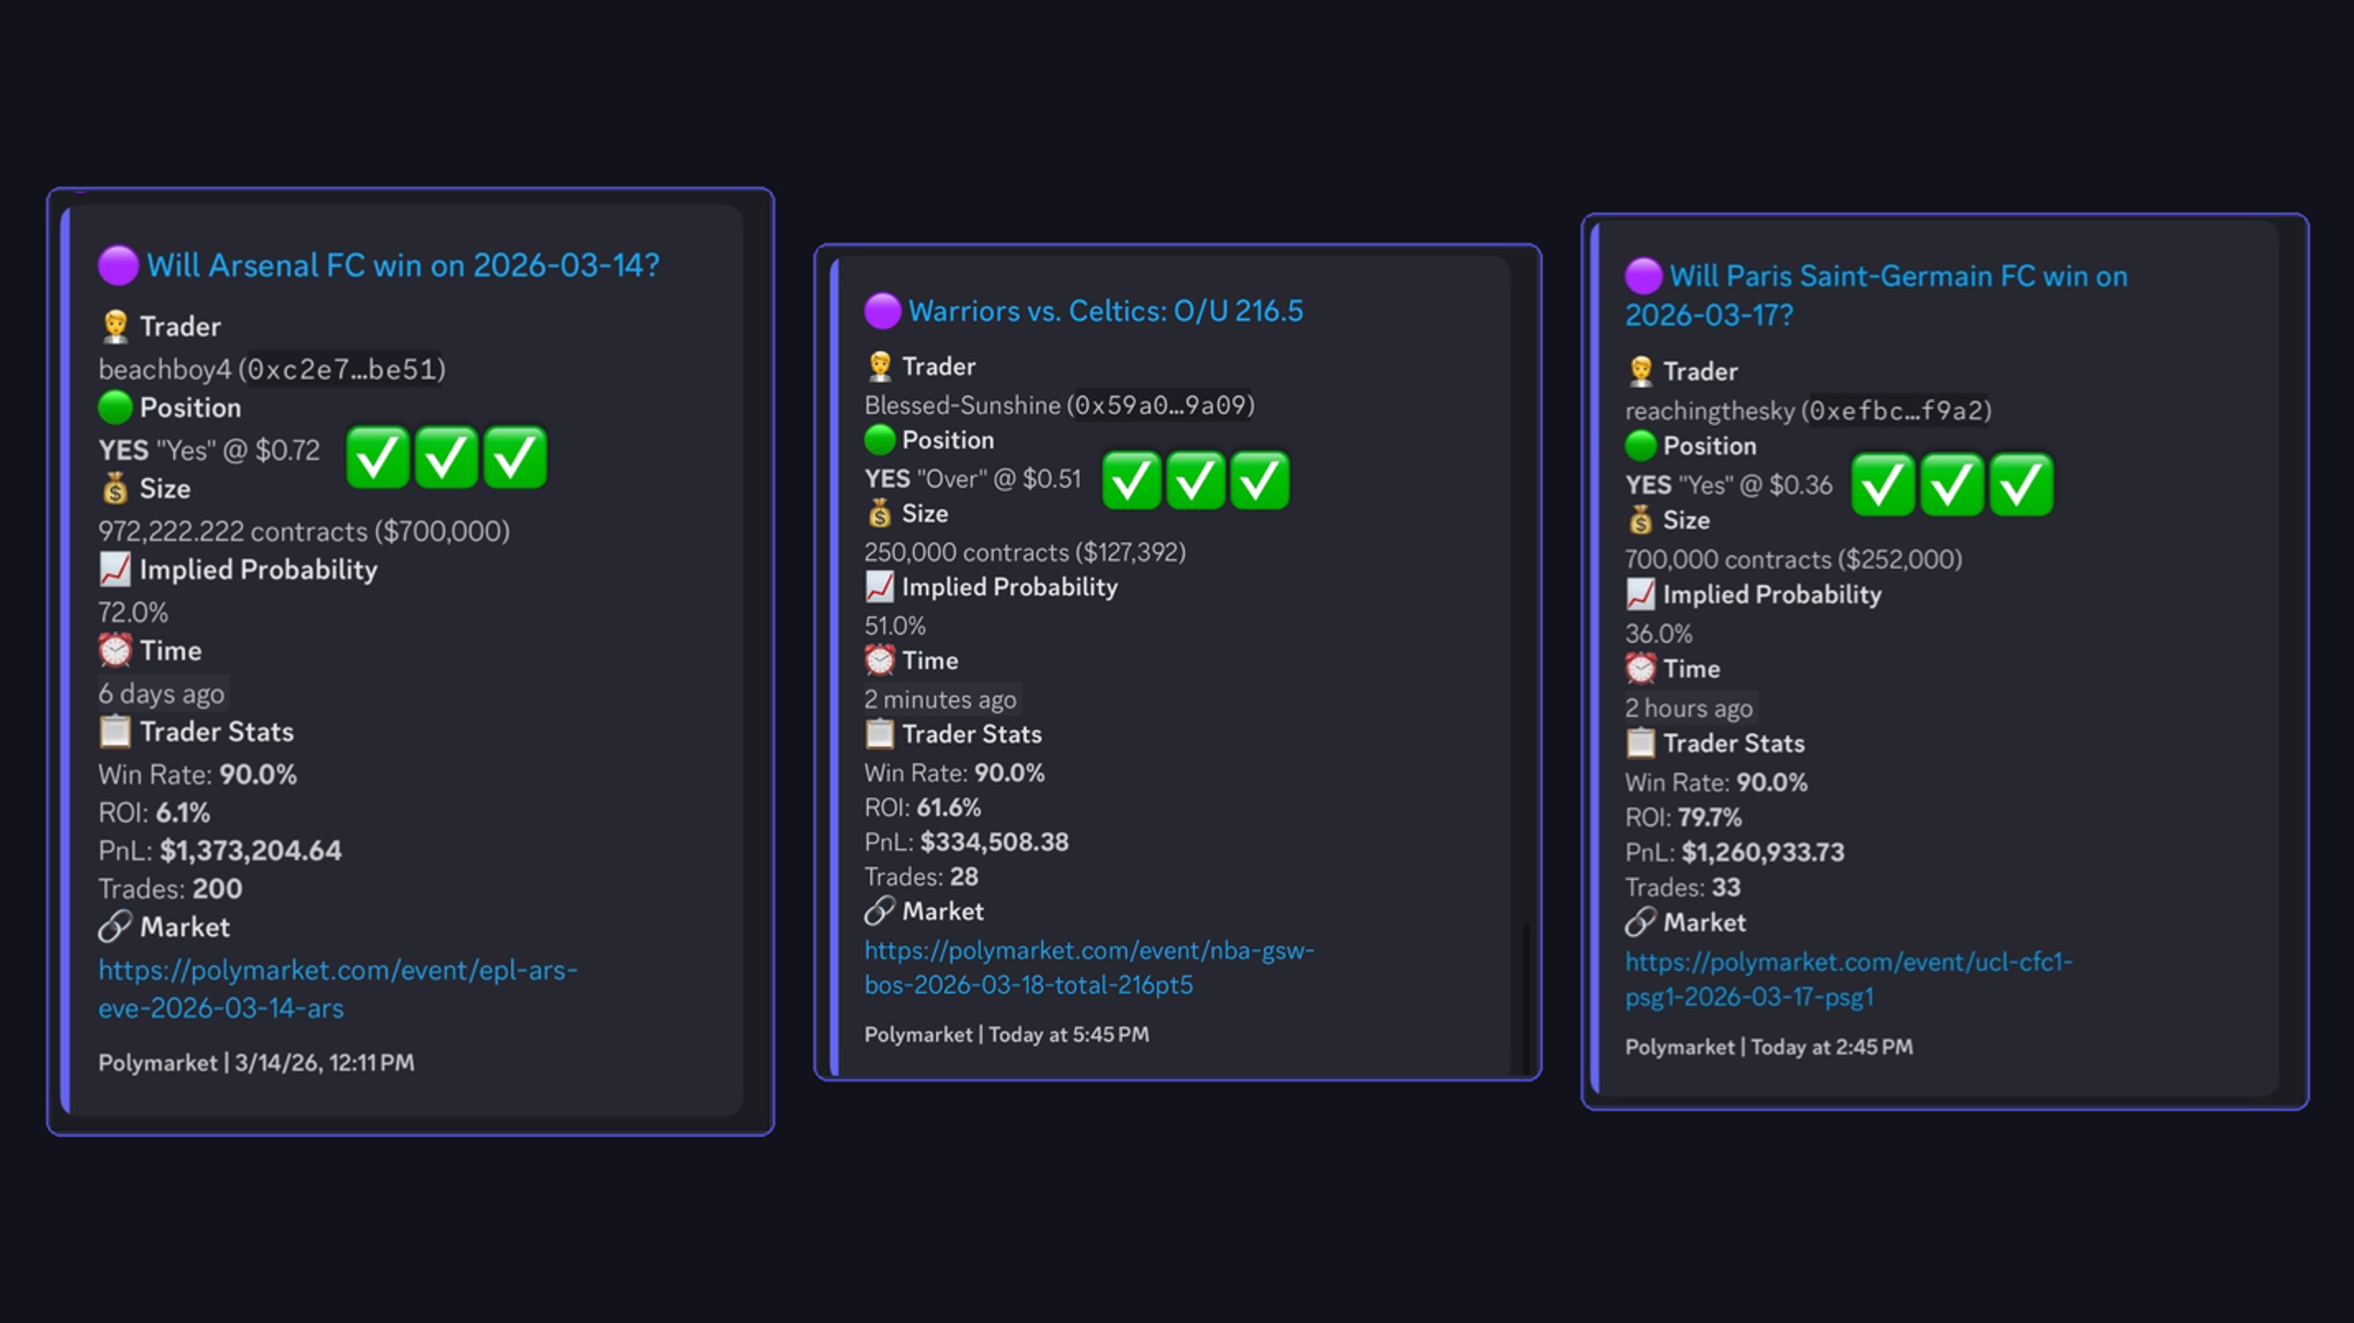Viewport: 2354px width, 1323px height.
Task: Click the alarm clock Time icon in the PSG card
Action: tap(1641, 669)
